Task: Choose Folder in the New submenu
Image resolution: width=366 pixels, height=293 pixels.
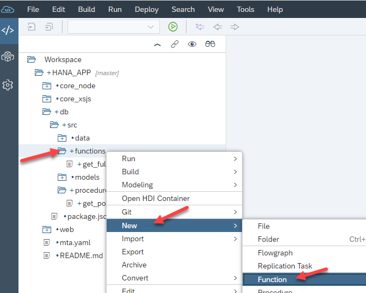Action: point(305,239)
